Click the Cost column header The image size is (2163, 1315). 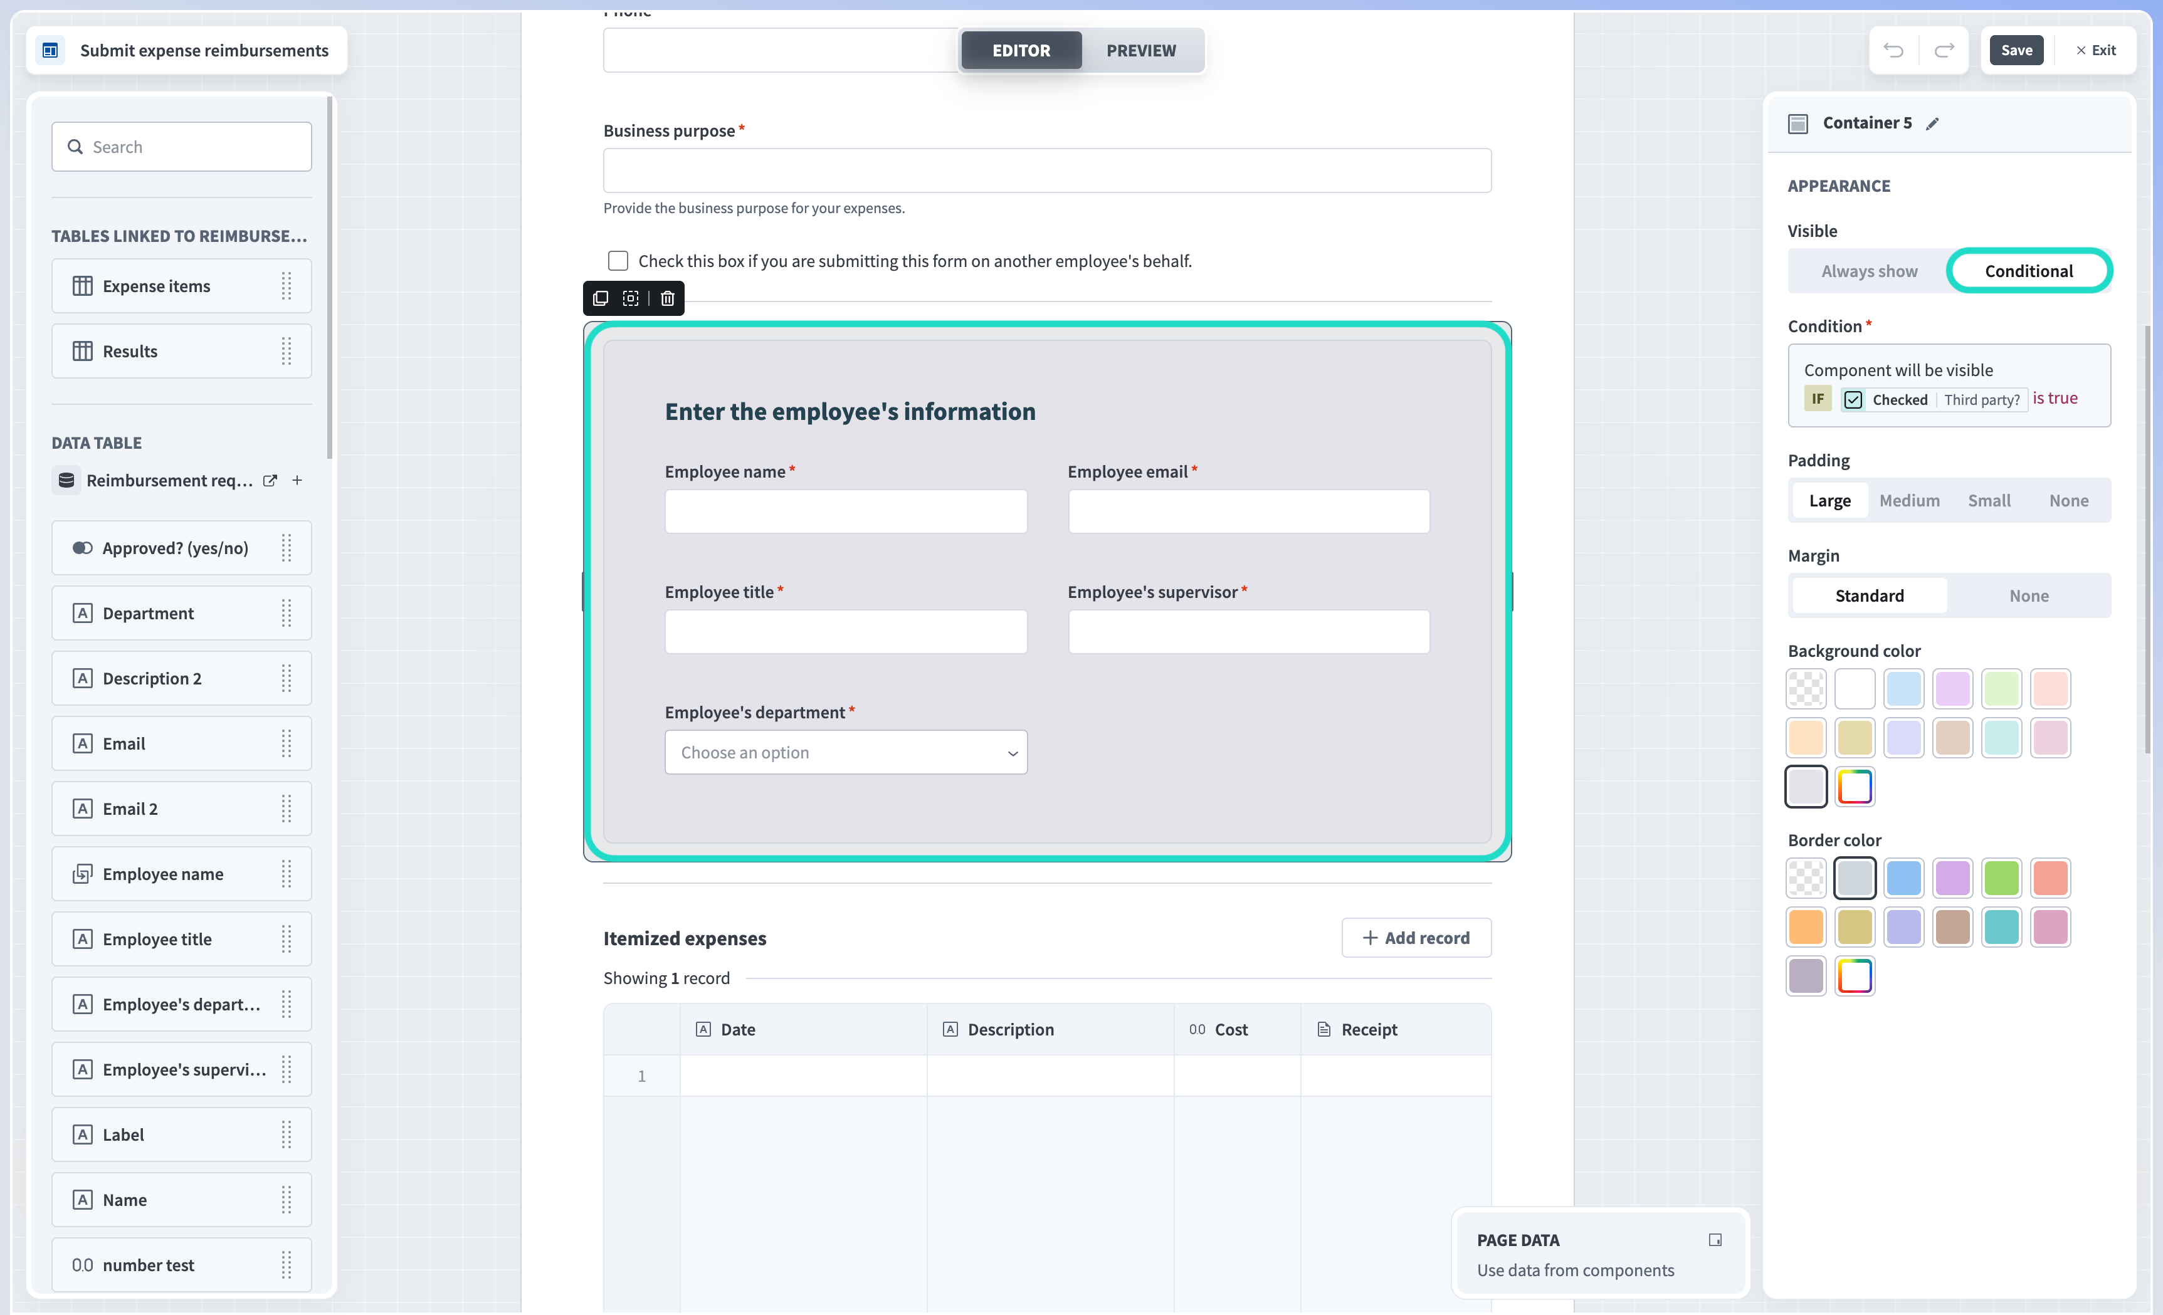tap(1237, 1029)
